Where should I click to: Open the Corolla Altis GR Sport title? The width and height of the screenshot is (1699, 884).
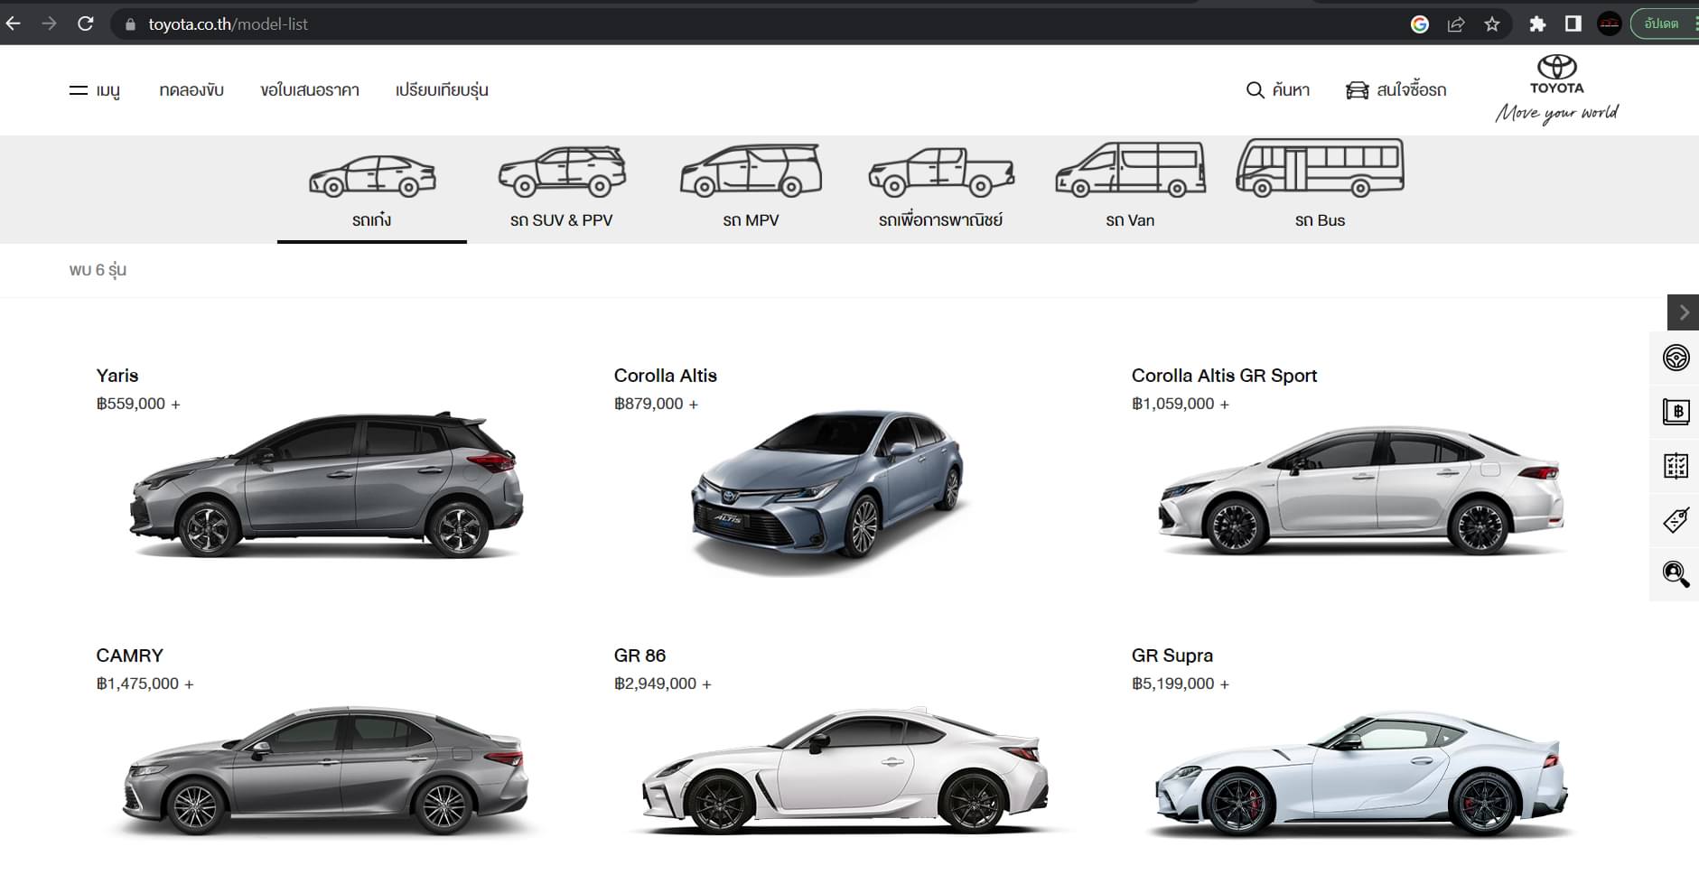tap(1224, 376)
